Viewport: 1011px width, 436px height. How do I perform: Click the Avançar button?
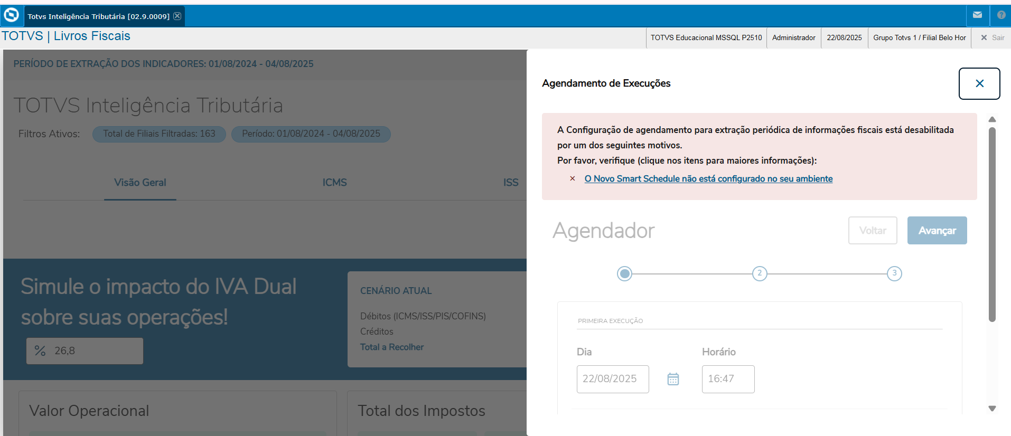[937, 231]
